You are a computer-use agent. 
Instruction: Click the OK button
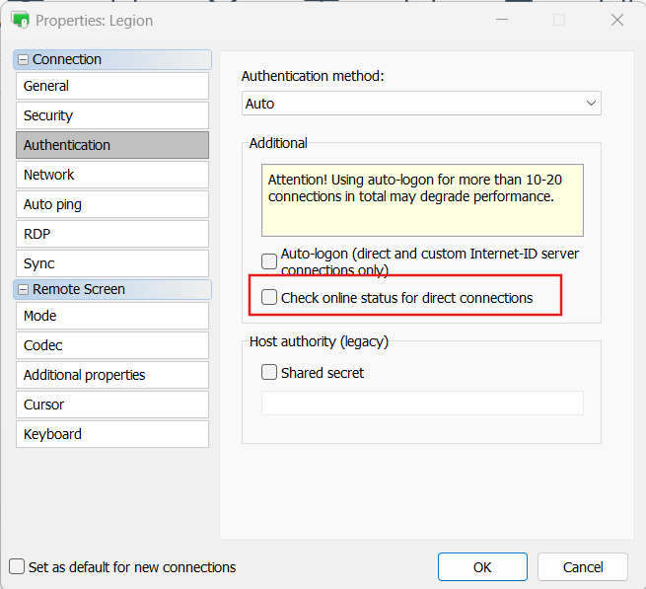(482, 567)
